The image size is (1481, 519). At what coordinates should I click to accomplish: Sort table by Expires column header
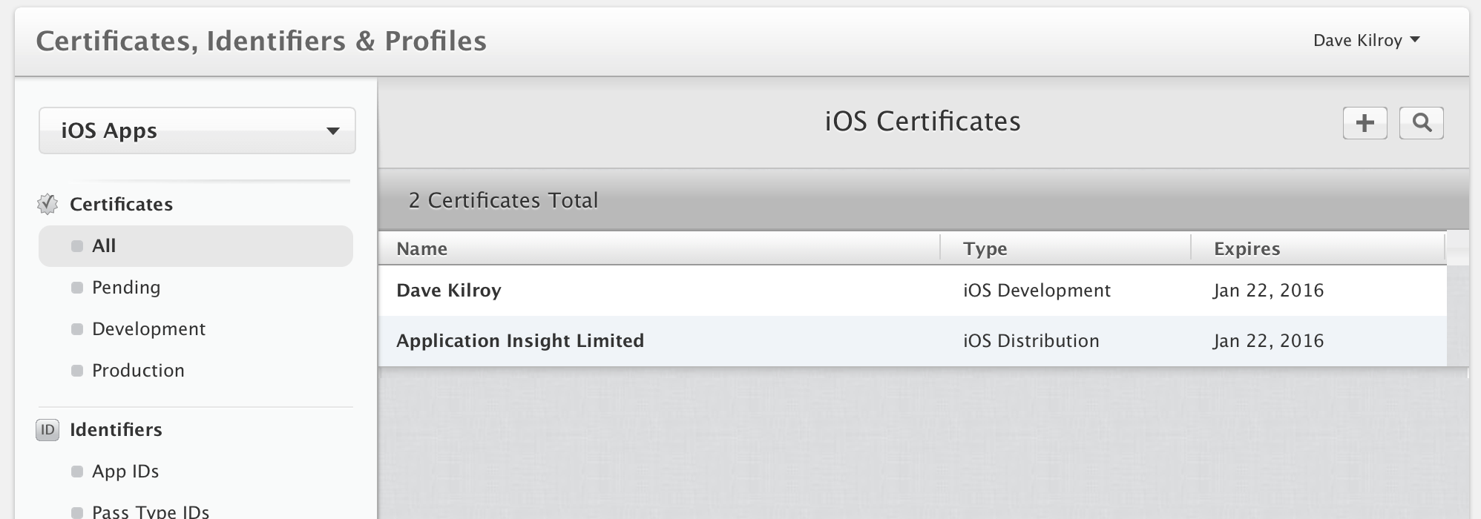(1247, 249)
